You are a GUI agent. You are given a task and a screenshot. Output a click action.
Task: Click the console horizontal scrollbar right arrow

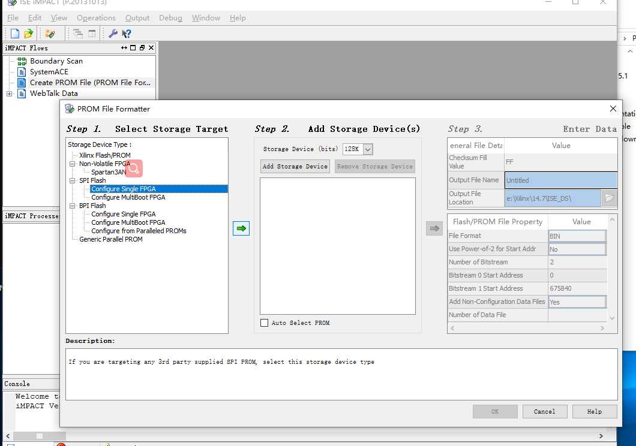601,436
